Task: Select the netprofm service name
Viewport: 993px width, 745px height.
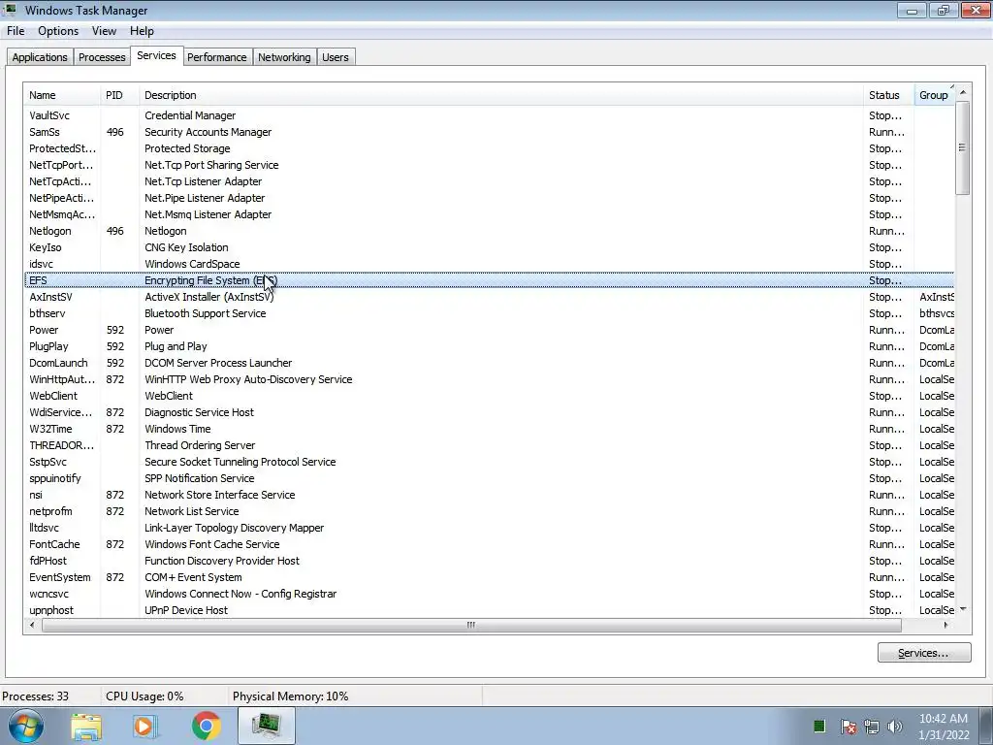Action: point(50,510)
